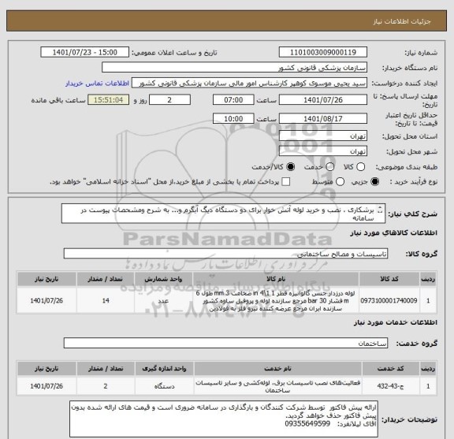Click the کد خدمت column header

pyautogui.click(x=390, y=369)
